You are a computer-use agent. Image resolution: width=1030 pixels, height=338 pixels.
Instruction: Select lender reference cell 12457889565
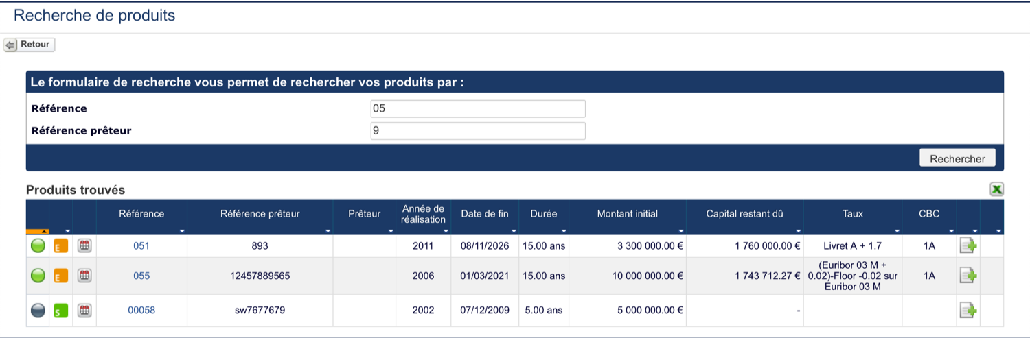(260, 276)
